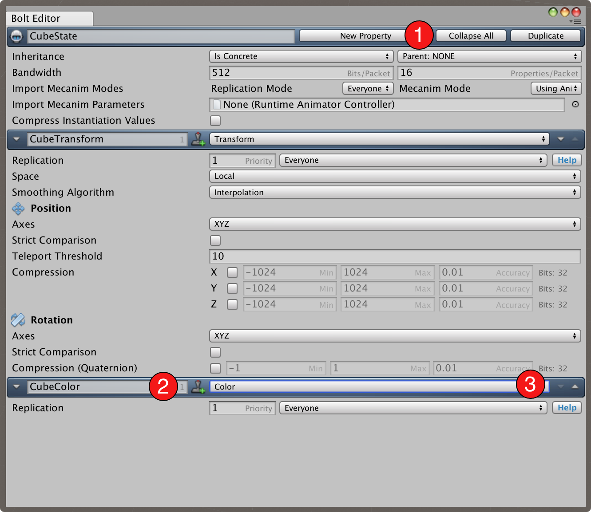Collapse the CubeTransform property section
The width and height of the screenshot is (591, 512).
pyautogui.click(x=16, y=139)
